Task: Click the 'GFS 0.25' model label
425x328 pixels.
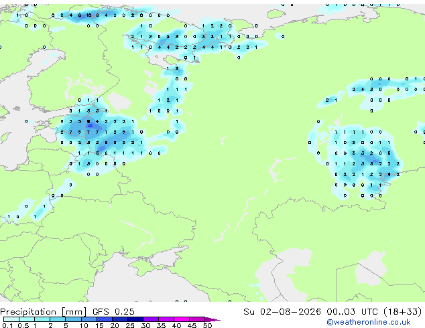Action: click(x=113, y=312)
